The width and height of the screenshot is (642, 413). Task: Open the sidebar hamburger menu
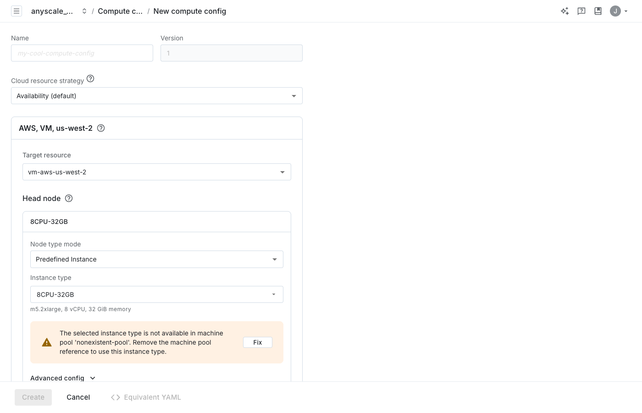(x=17, y=11)
